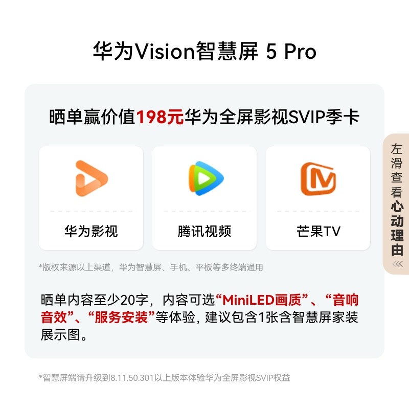The height and width of the screenshot is (409, 409).
Task: Open the 腾讯视频 card label
Action: pyautogui.click(x=204, y=231)
